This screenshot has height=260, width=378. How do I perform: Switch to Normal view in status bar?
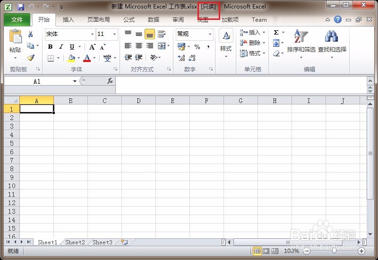257,251
